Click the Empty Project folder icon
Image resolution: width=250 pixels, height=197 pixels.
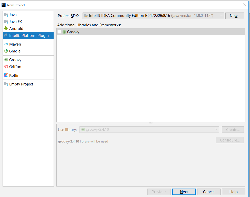6,84
